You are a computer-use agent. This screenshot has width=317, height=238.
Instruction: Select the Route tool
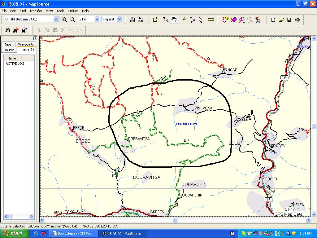193,20
